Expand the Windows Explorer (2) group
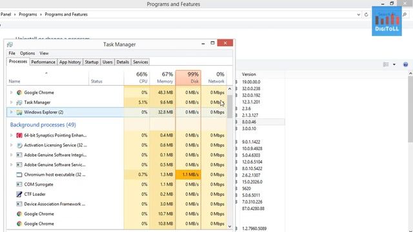The image size is (413, 232). point(12,112)
